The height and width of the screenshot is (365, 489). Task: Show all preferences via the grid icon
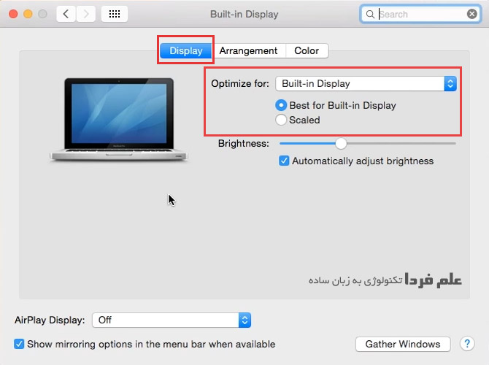(115, 14)
